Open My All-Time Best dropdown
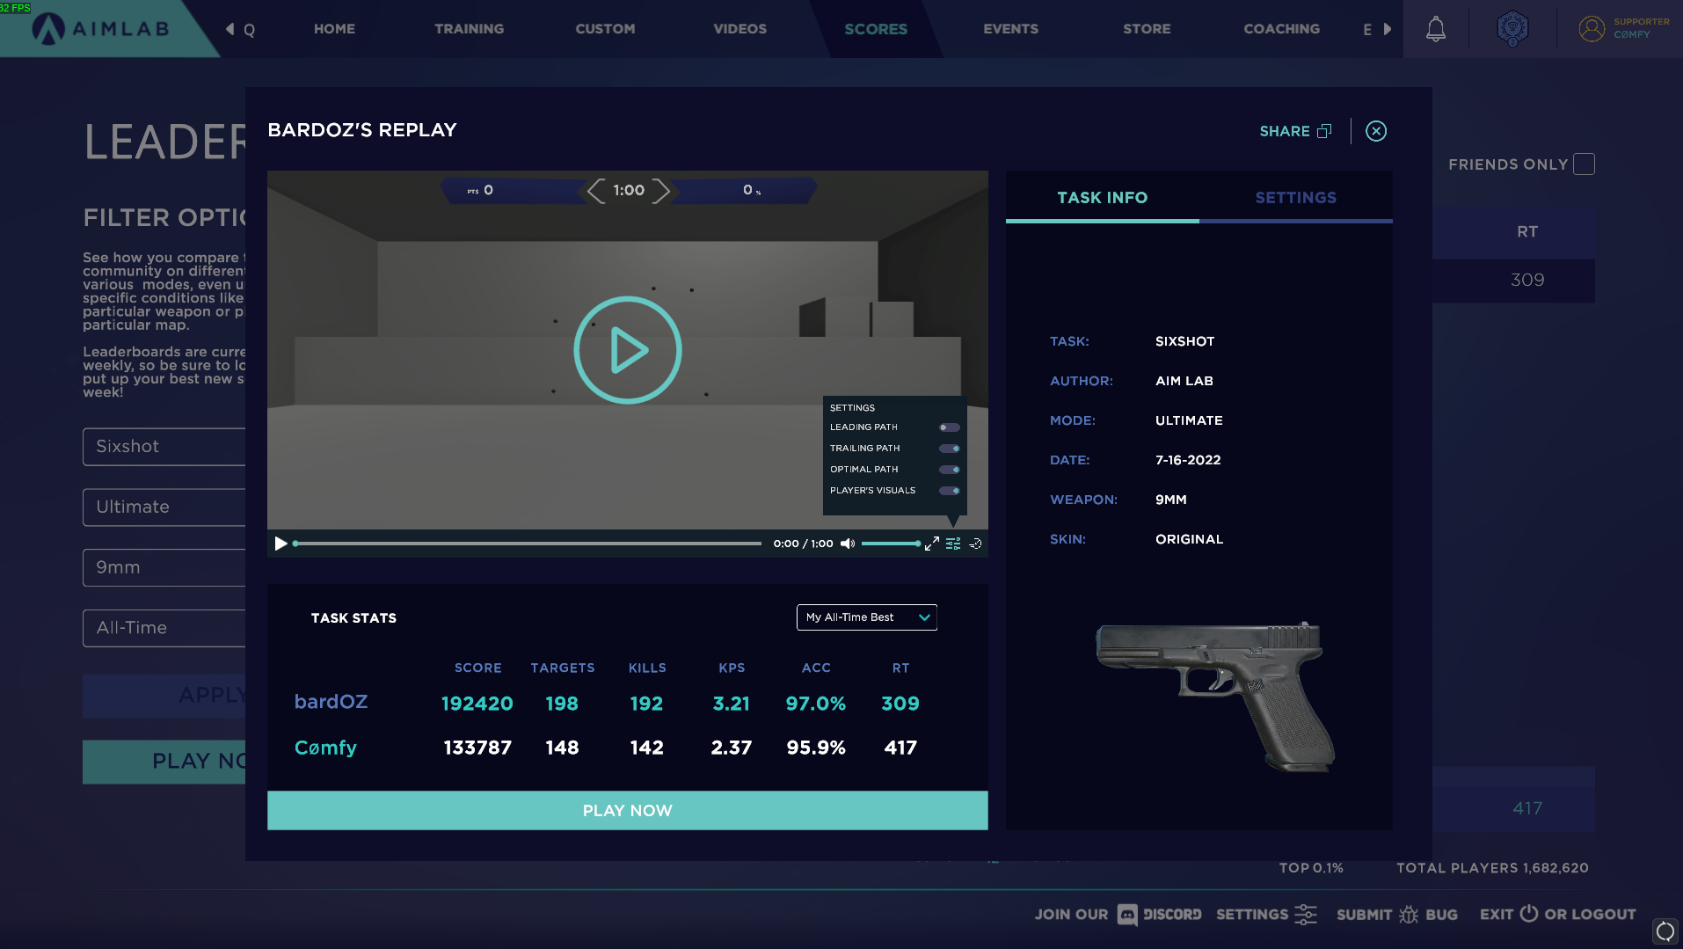This screenshot has width=1683, height=949. click(x=866, y=617)
